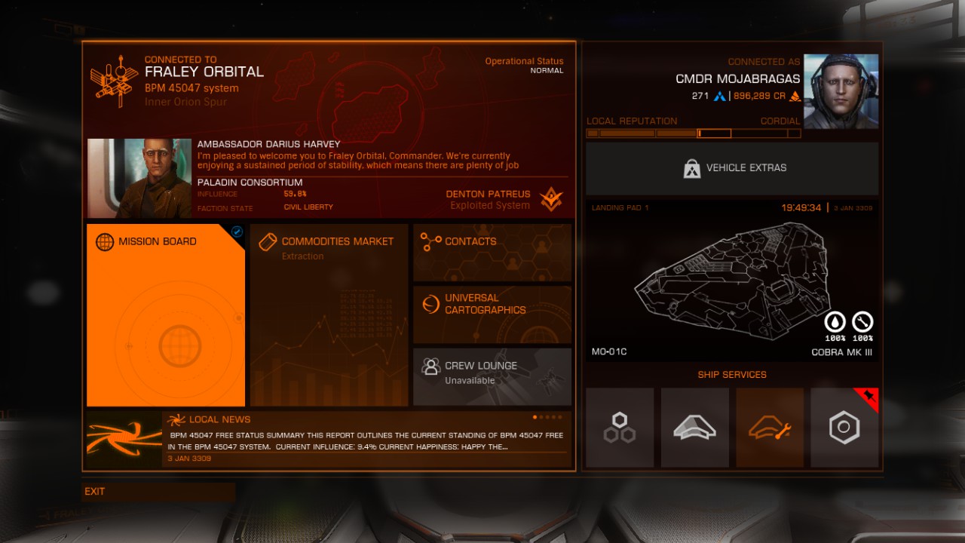The height and width of the screenshot is (543, 965).
Task: Select the local news page dots
Action: pyautogui.click(x=547, y=417)
